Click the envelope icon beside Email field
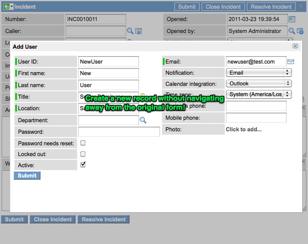308x244 pixels. click(x=291, y=62)
